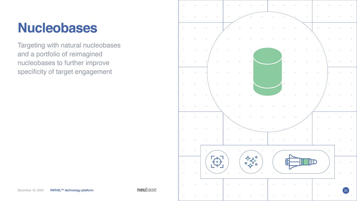Click the line 'Targeting with natural nucleobases'

(69, 45)
